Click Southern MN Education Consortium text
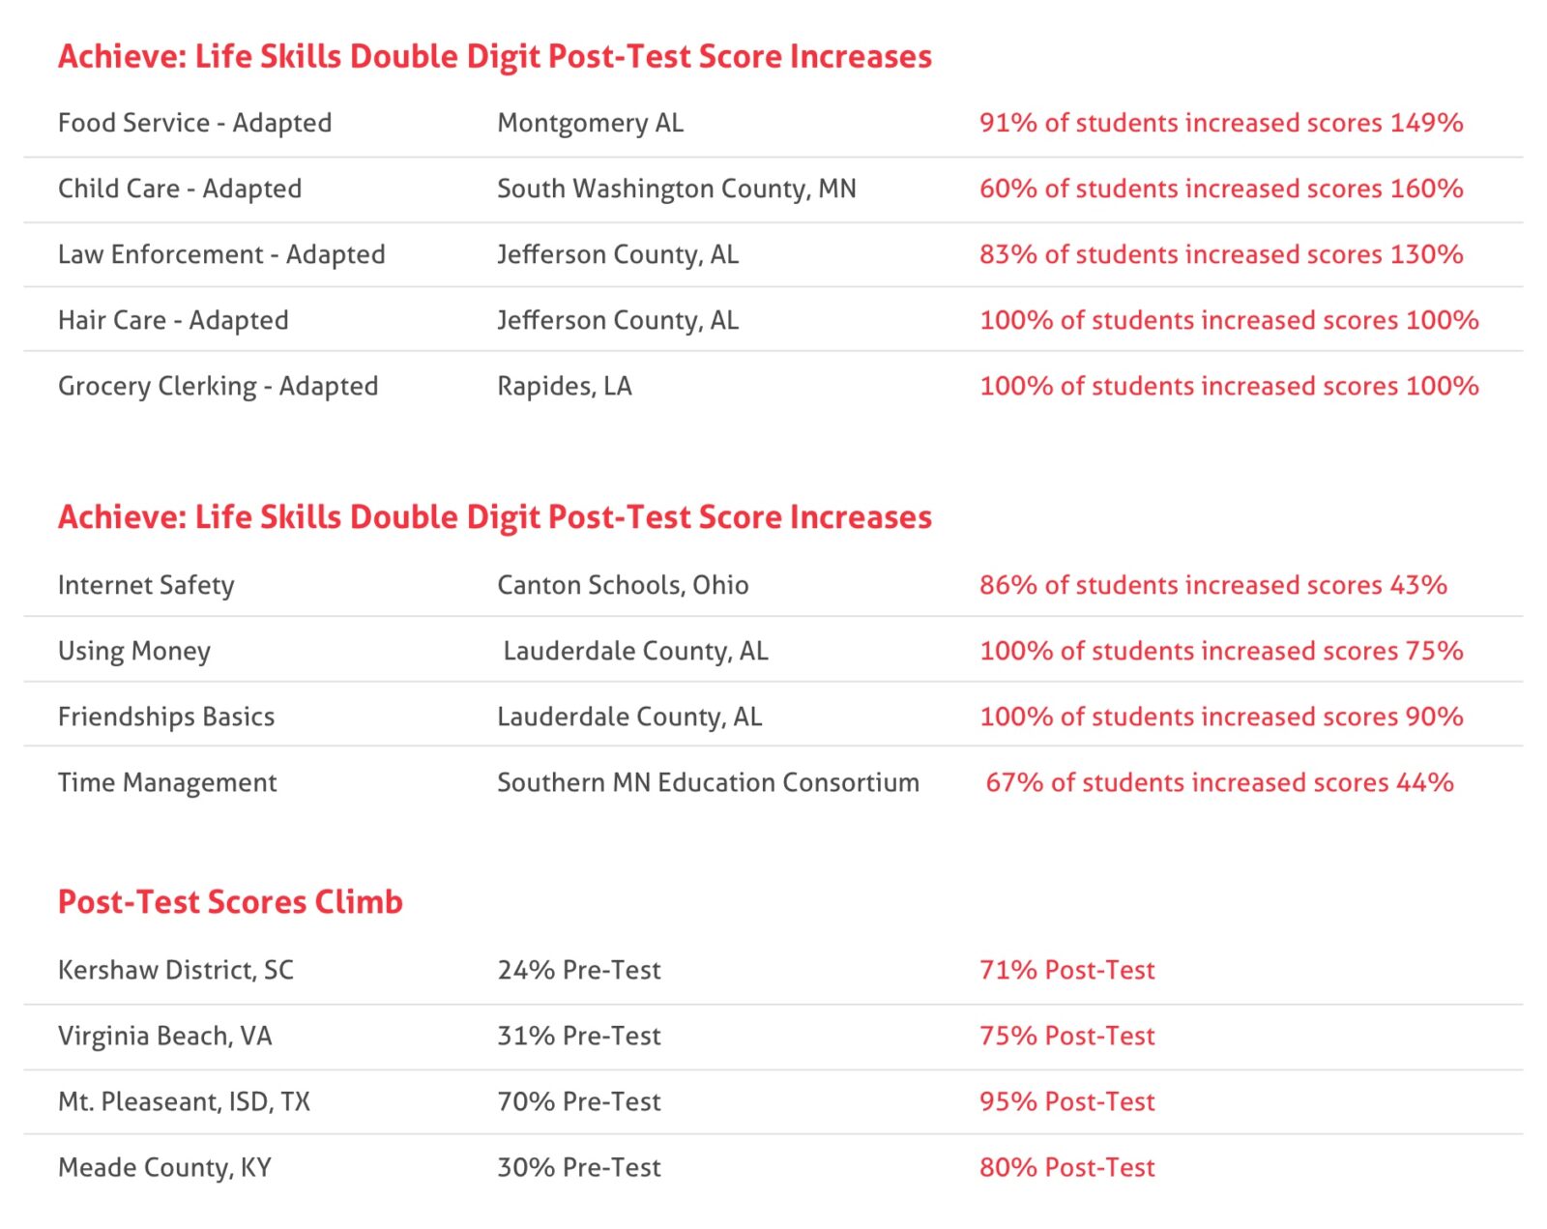This screenshot has height=1229, width=1547. pos(709,782)
